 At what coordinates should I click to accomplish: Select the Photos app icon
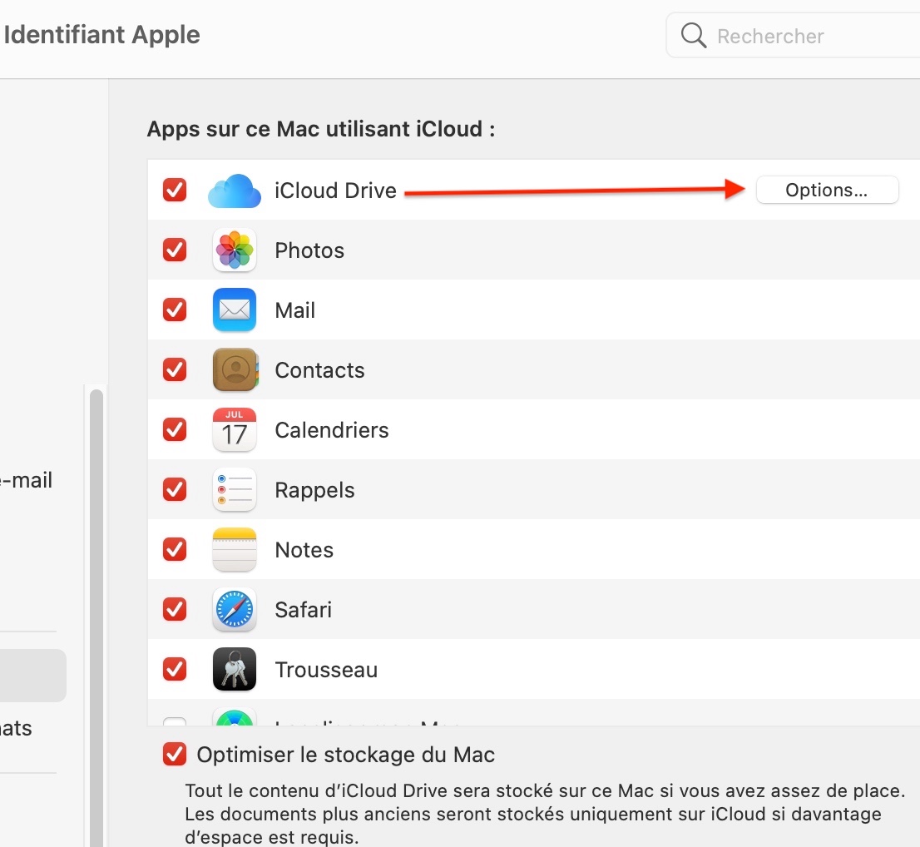click(x=234, y=250)
